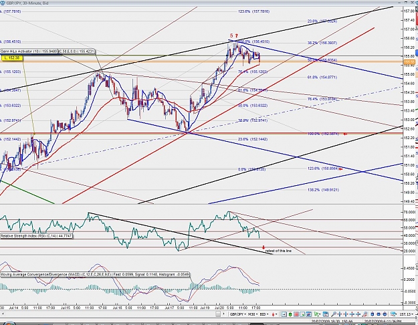This screenshot has height=325, width=418.
Task: Click the green candle icon in toolbar
Action: click(290, 314)
